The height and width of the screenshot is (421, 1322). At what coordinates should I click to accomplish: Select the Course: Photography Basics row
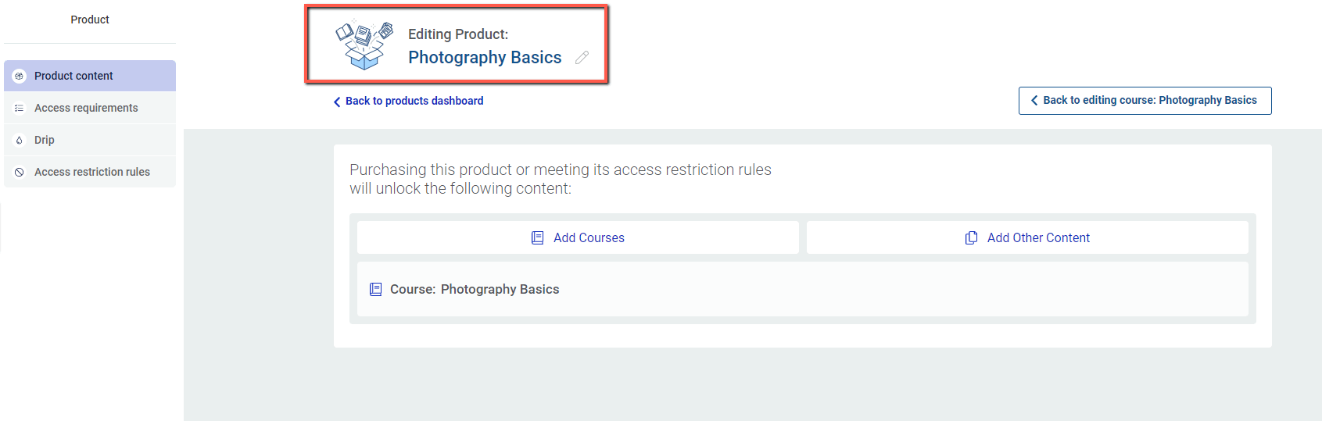coord(803,289)
